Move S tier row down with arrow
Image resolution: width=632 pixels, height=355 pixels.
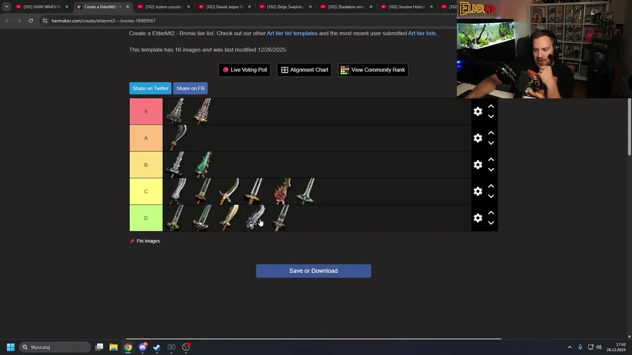tap(491, 116)
